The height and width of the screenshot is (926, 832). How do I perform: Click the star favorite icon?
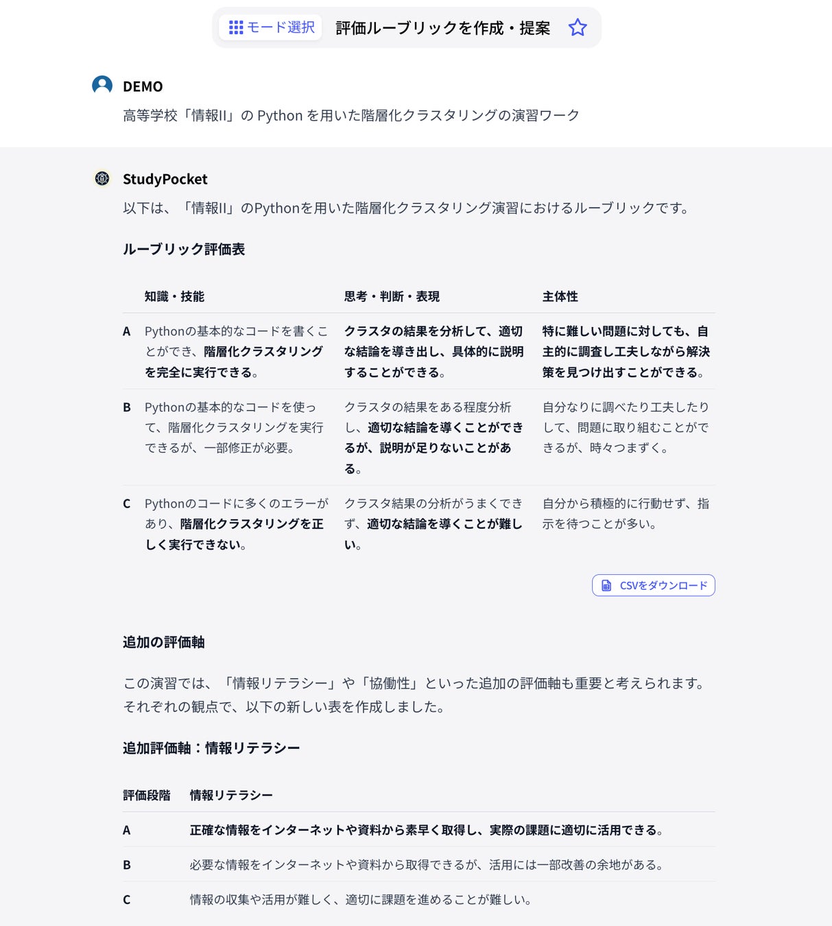click(x=578, y=27)
